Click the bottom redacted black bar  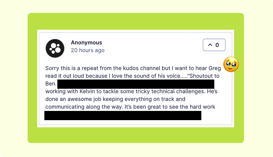pos(123,115)
